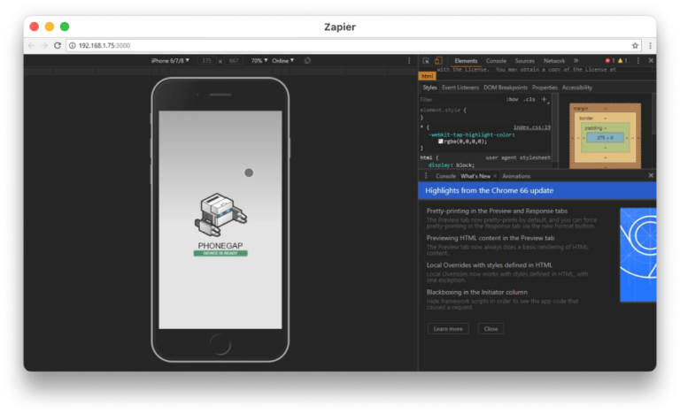Screen dimensions: 680x414
Task: Reload the page with the refresh icon
Action: click(x=58, y=45)
